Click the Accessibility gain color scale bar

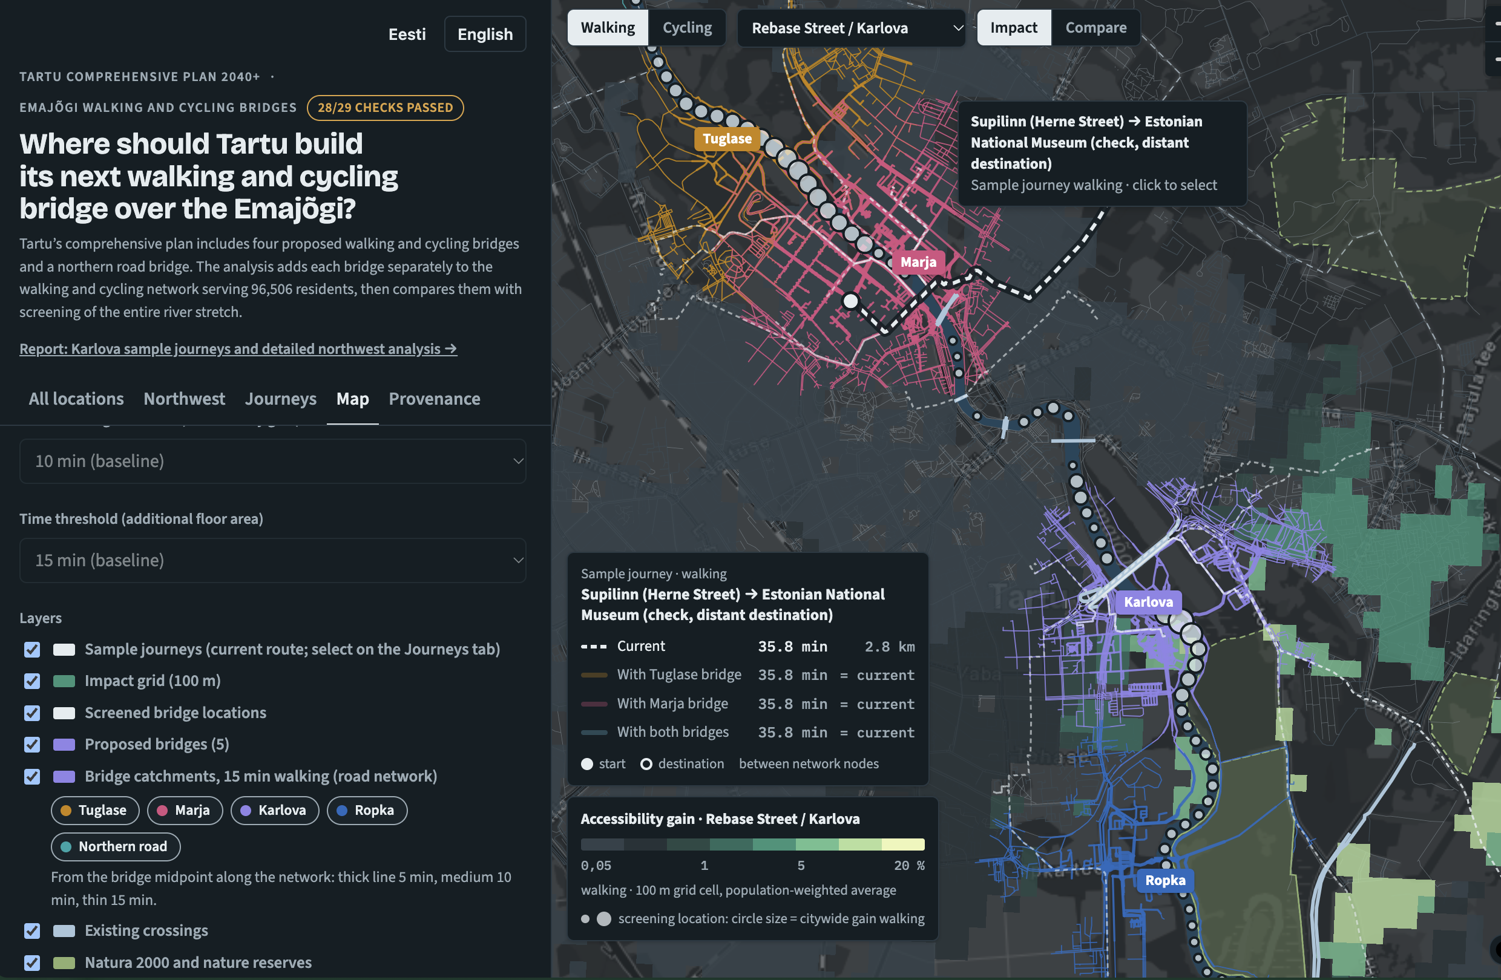(x=752, y=844)
